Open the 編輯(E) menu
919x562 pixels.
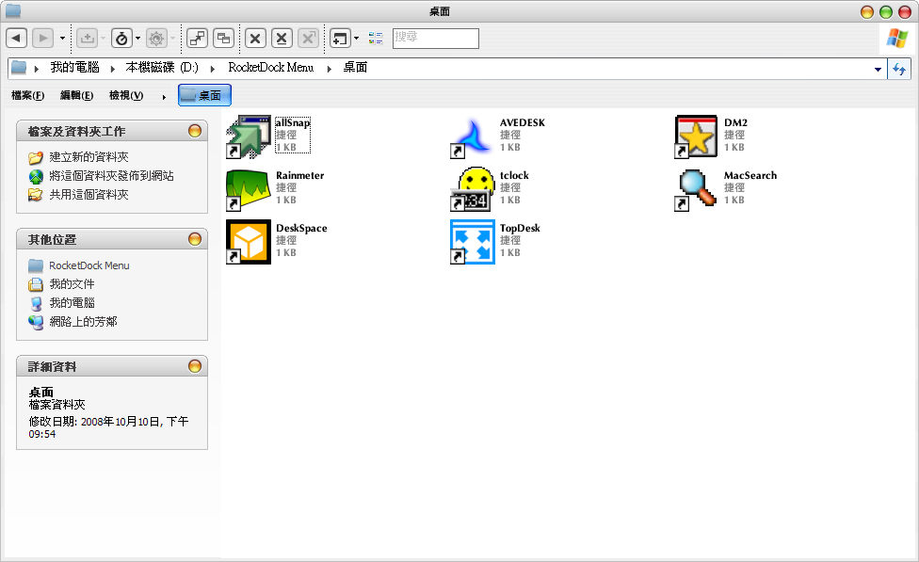click(x=77, y=95)
